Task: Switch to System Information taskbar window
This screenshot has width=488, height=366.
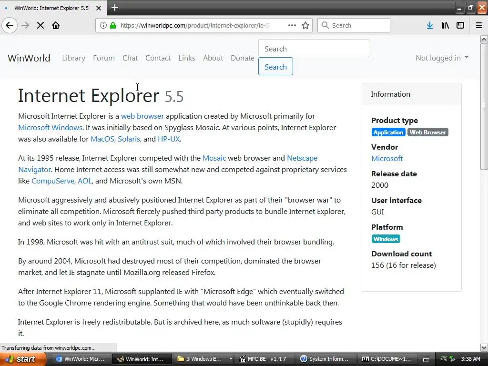Action: tap(325, 359)
